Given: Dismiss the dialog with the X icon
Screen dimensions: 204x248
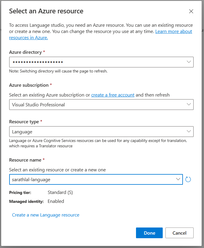Looking at the screenshot, I should [191, 11].
